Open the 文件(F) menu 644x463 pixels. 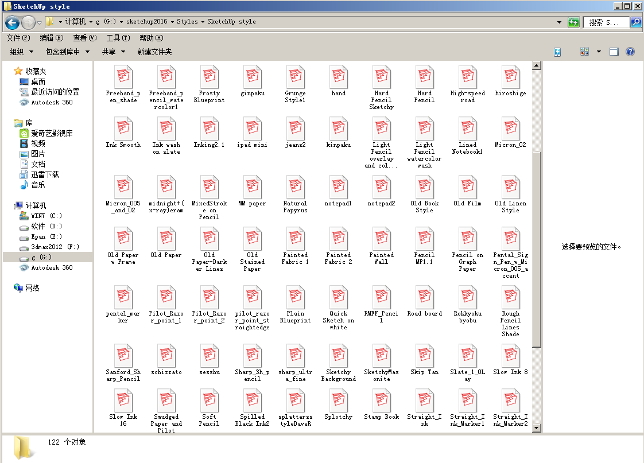coord(18,38)
